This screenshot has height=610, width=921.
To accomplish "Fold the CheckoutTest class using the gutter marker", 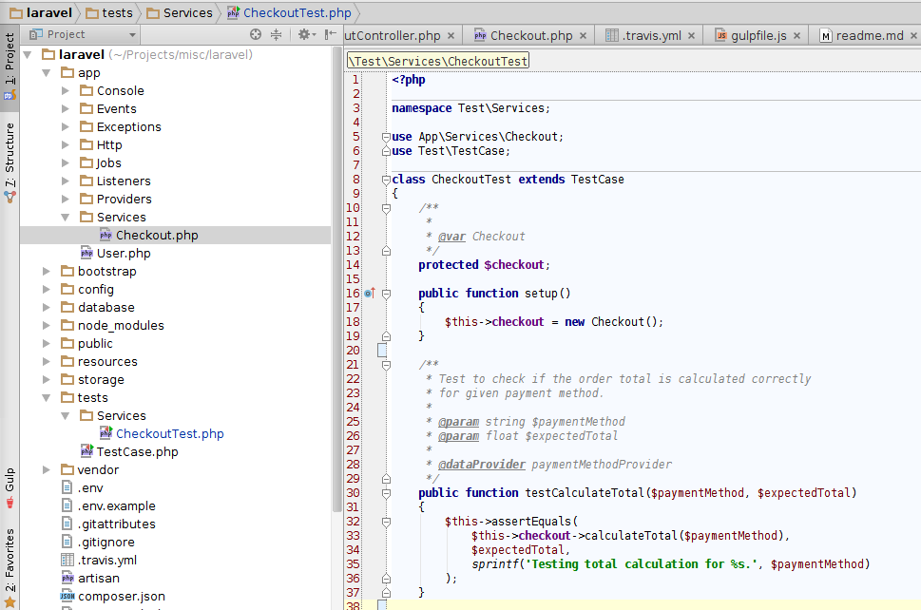I will (386, 179).
